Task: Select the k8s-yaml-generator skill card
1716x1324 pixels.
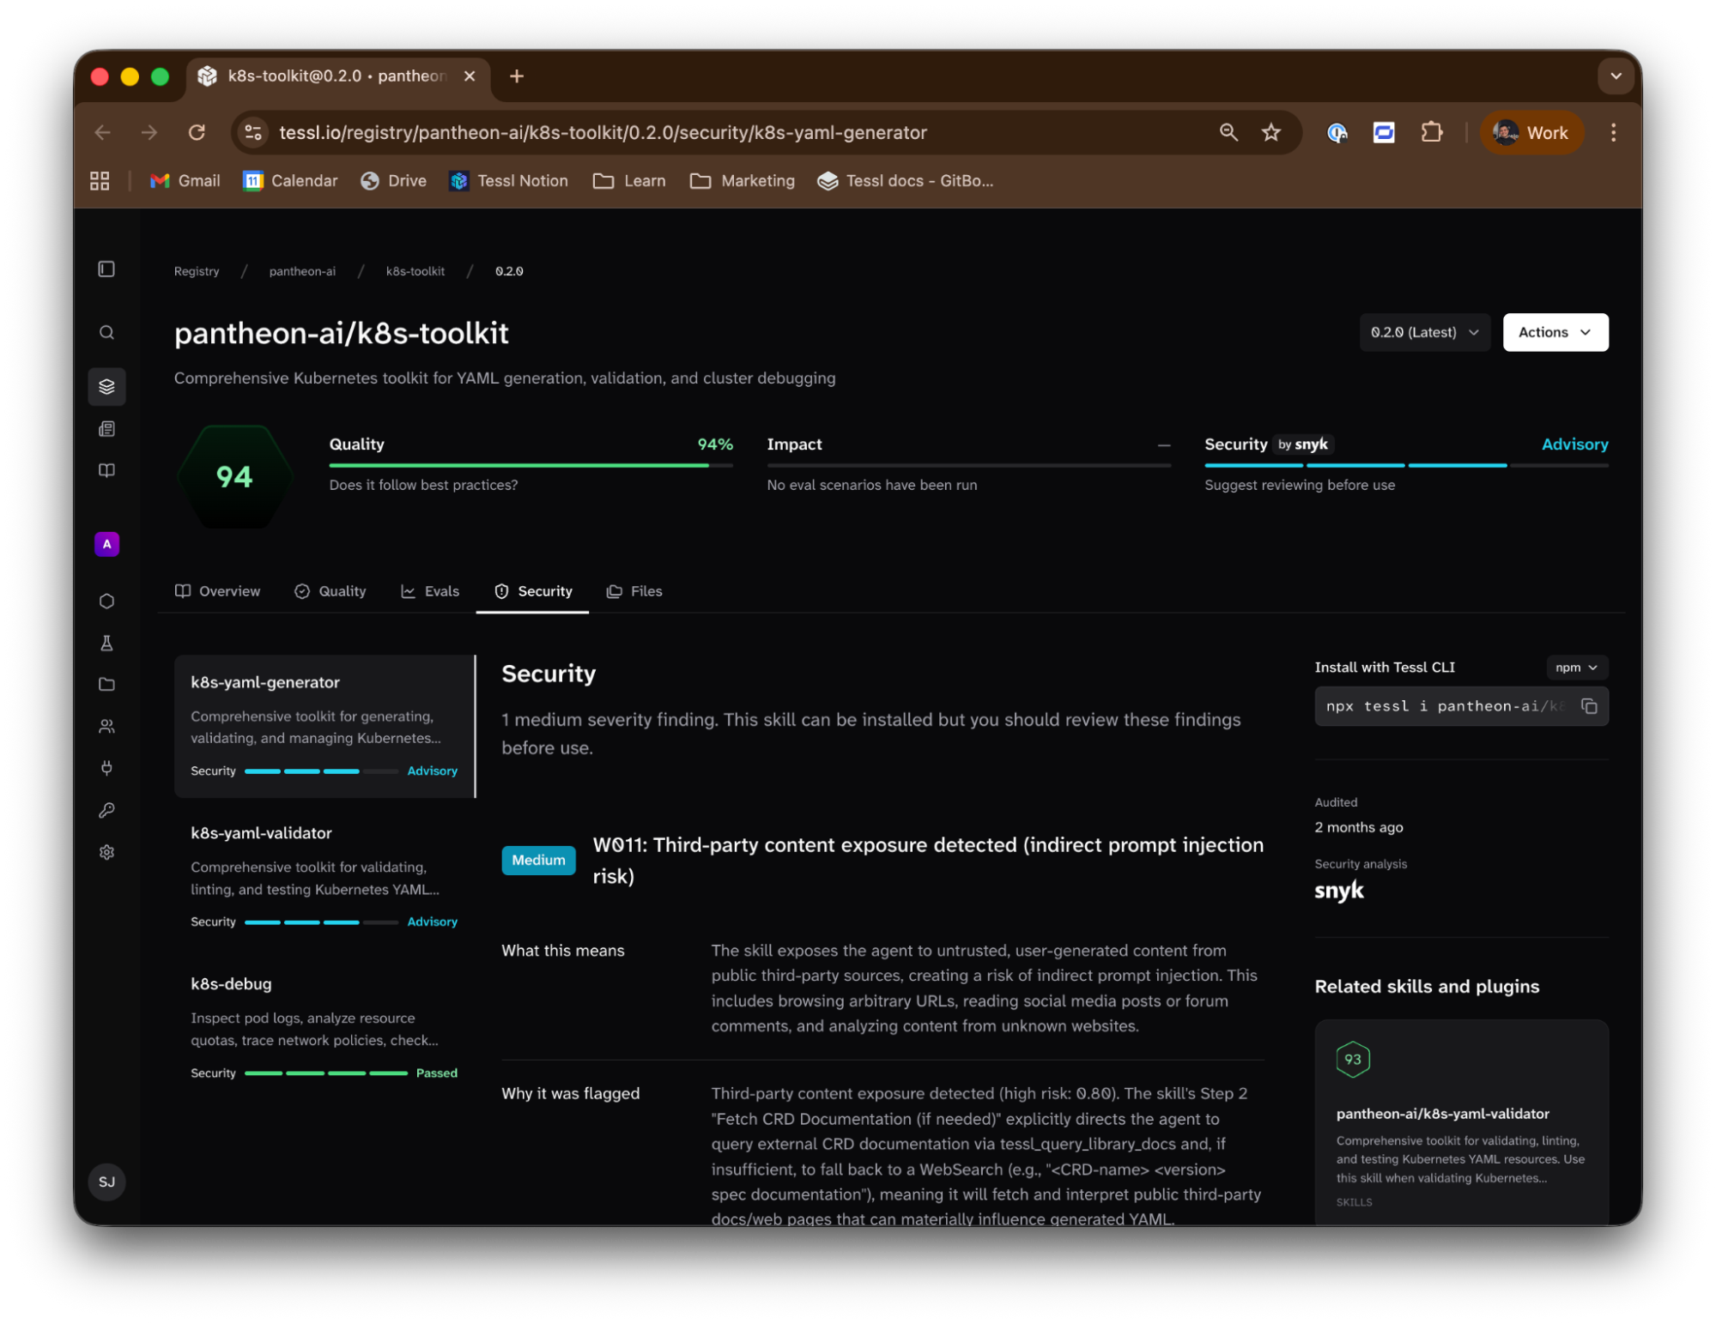Action: coord(324,726)
